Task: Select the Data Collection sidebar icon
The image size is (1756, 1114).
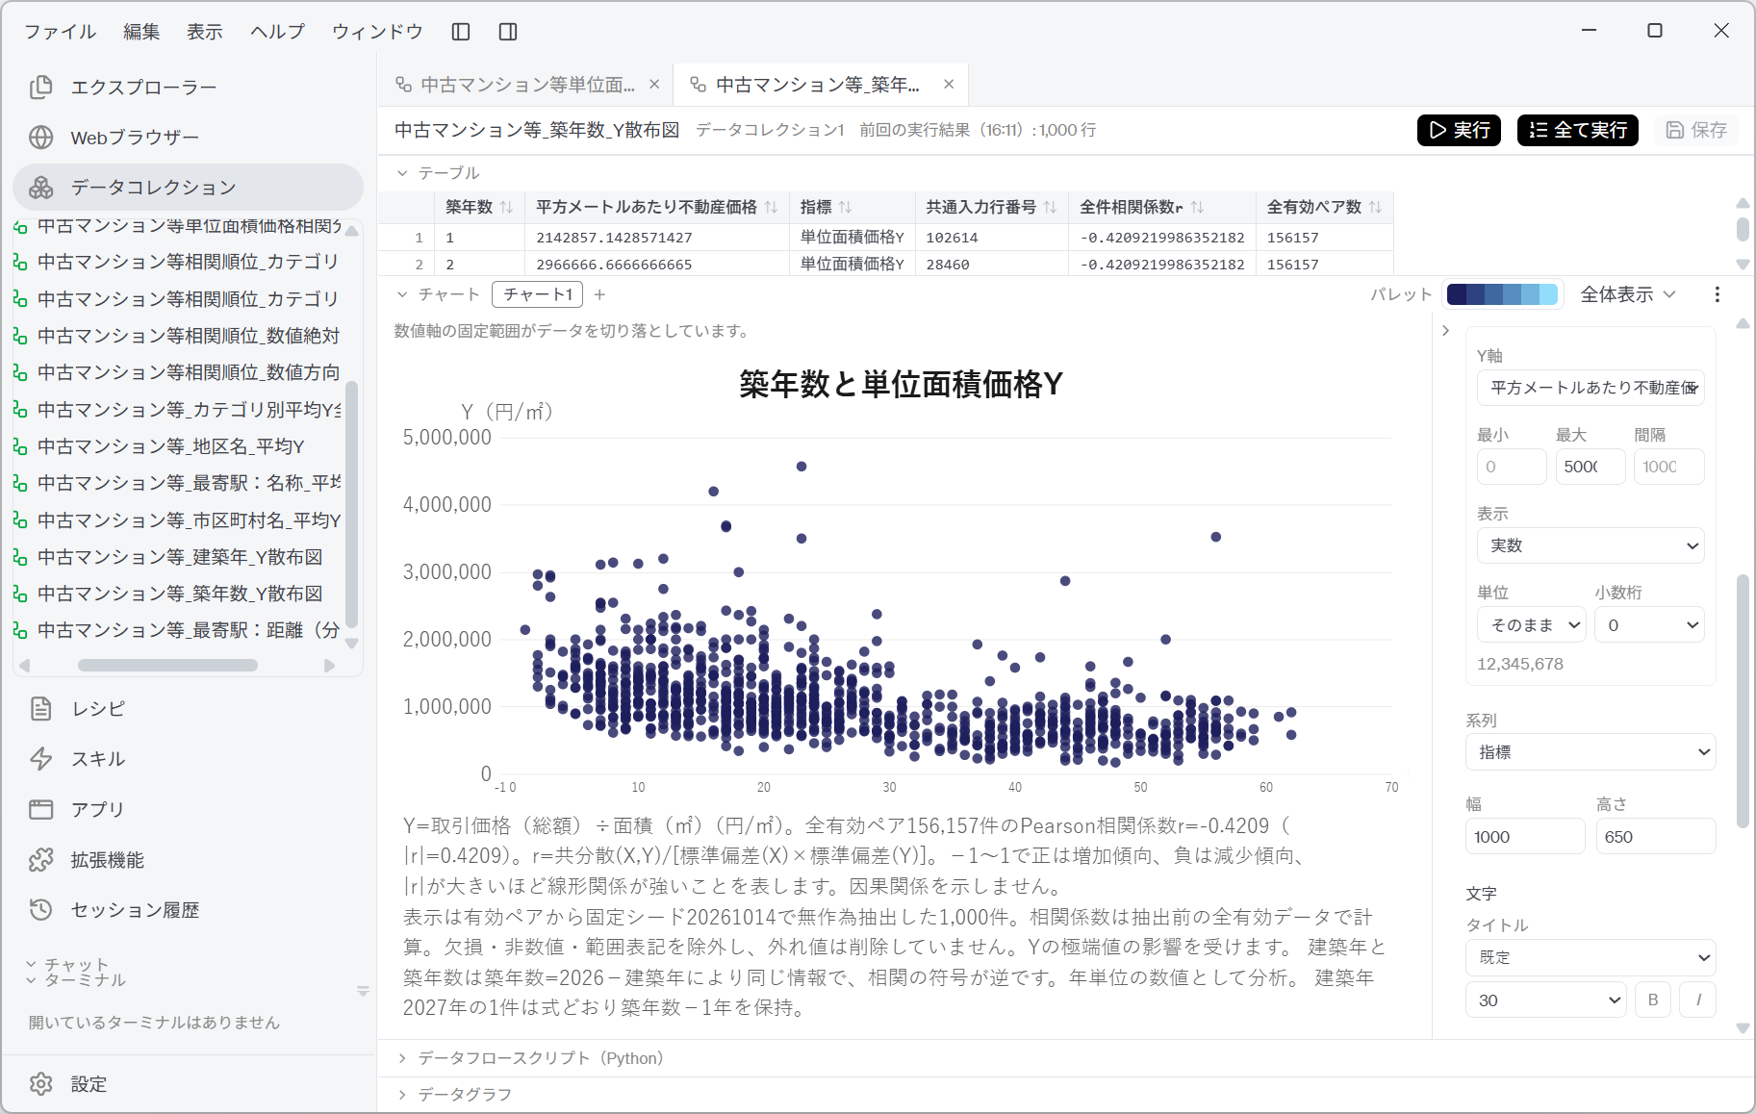Action: (x=40, y=188)
